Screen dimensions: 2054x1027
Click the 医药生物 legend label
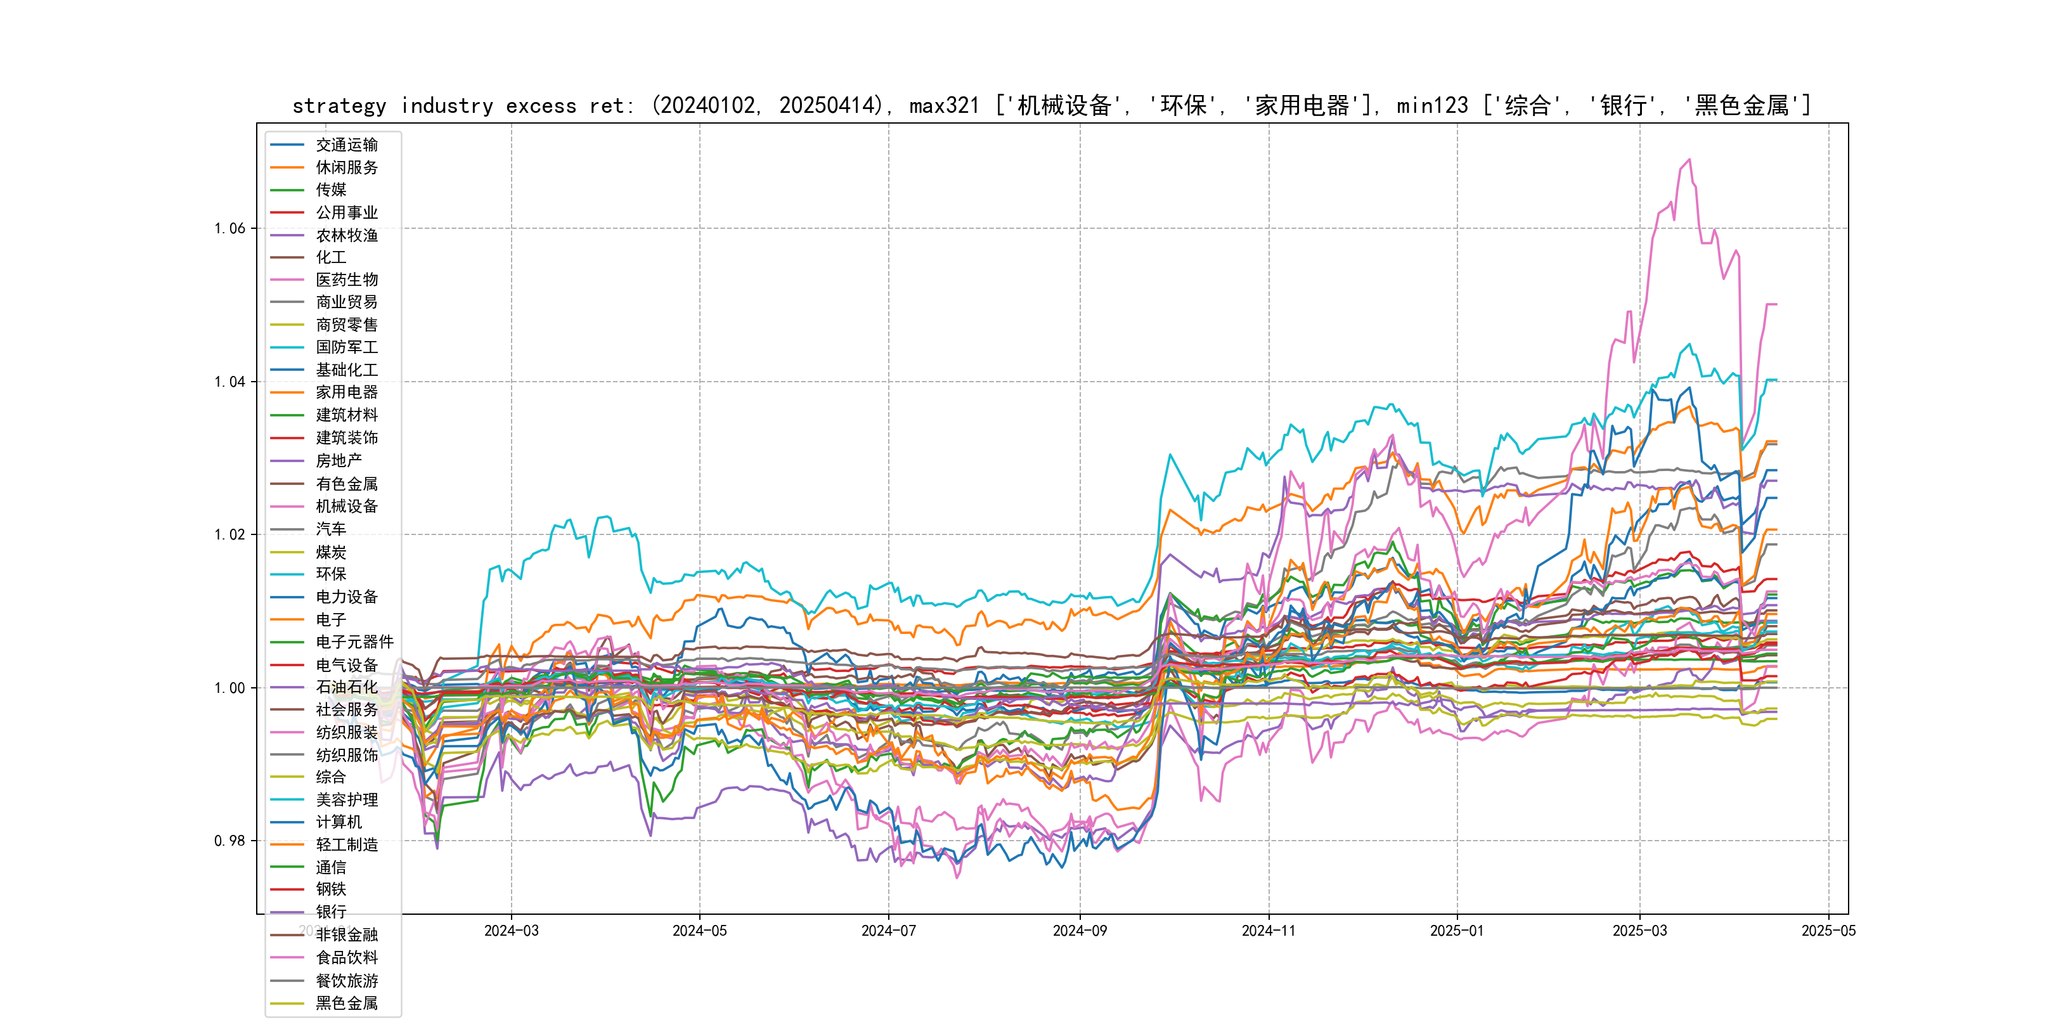coord(346,280)
